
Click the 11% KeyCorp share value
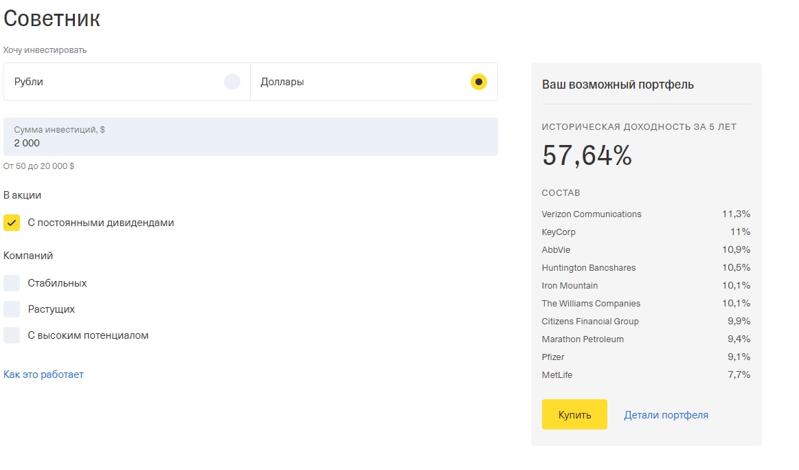pos(740,232)
